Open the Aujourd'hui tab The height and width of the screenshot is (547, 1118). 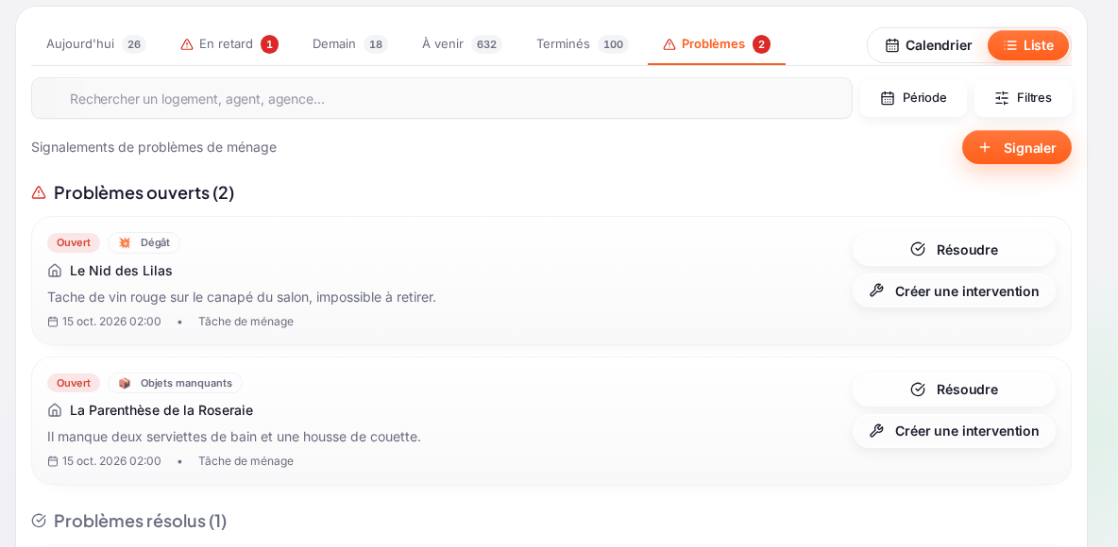pyautogui.click(x=95, y=44)
